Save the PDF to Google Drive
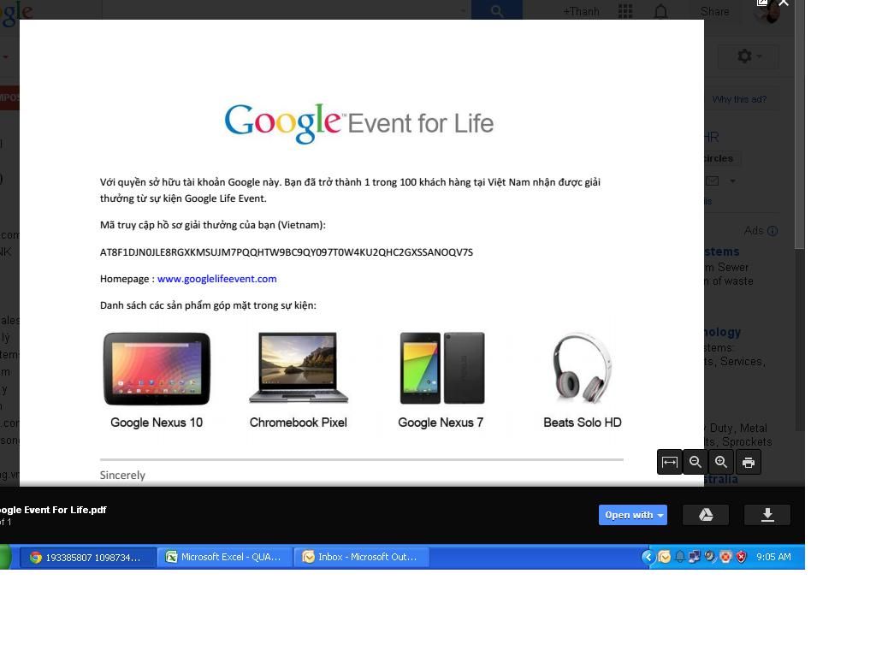876x668 pixels. pos(706,515)
